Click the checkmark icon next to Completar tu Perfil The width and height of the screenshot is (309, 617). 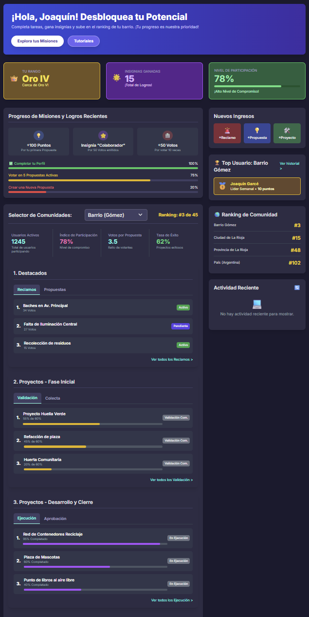11,163
